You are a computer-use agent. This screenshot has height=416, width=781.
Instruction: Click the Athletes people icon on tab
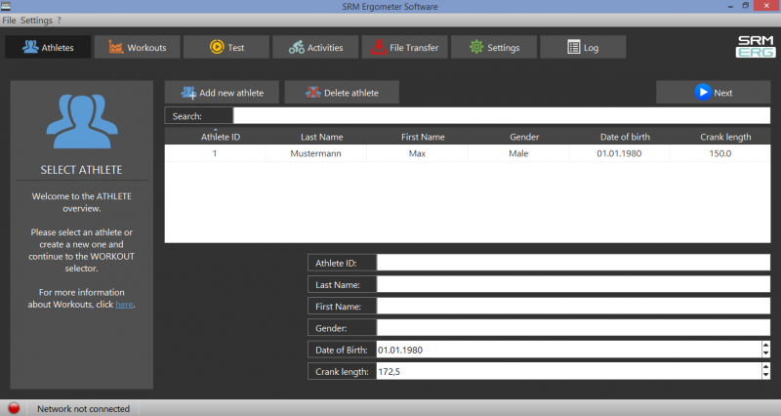pos(30,46)
